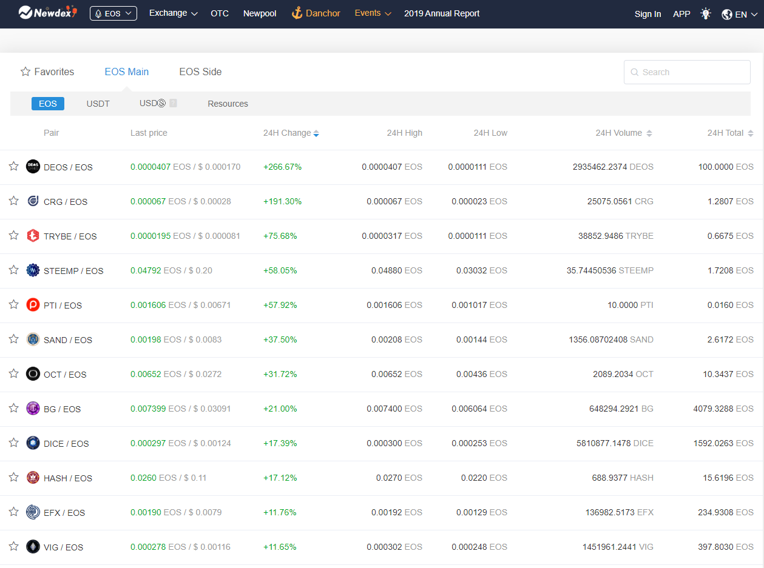The image size is (764, 568).
Task: Sort by 24H Volume column
Action: 624,133
